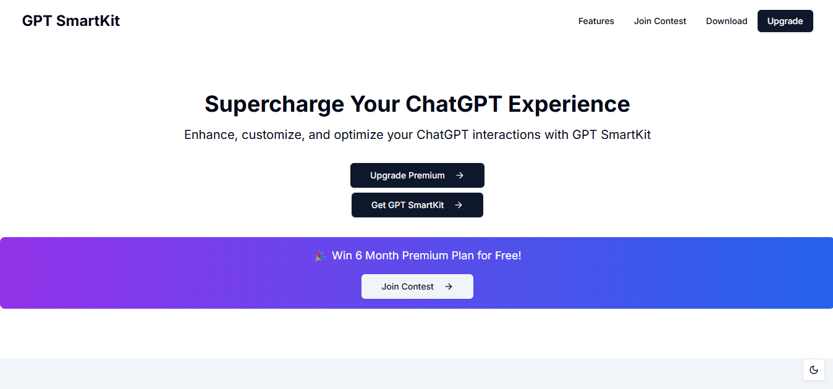The height and width of the screenshot is (389, 833).
Task: Toggle dark mode with the moon icon
Action: (x=813, y=370)
